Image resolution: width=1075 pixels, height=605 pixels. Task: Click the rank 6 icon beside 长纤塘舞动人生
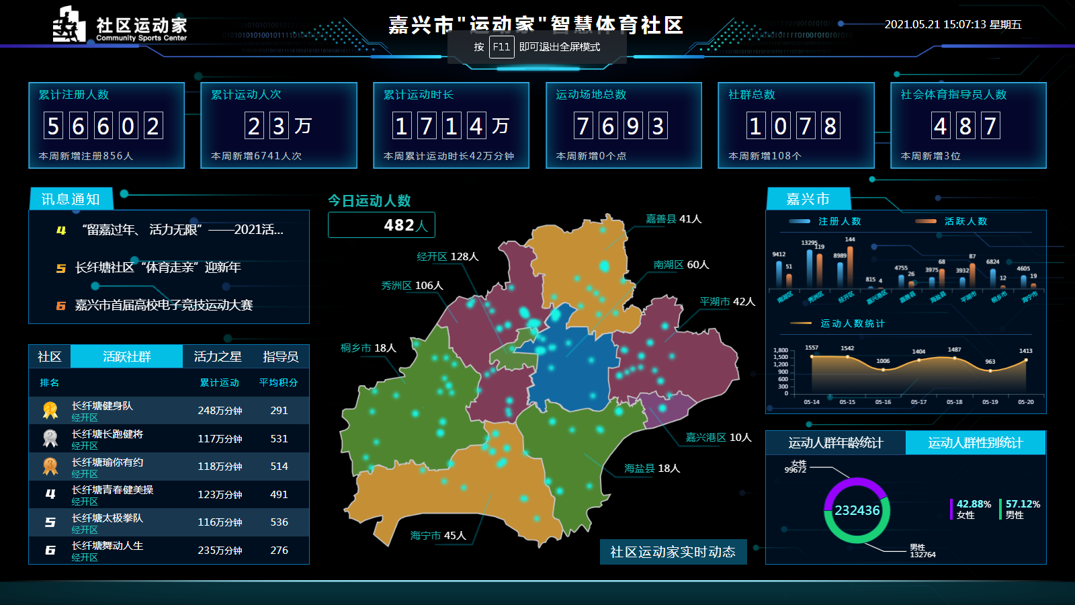[x=50, y=550]
